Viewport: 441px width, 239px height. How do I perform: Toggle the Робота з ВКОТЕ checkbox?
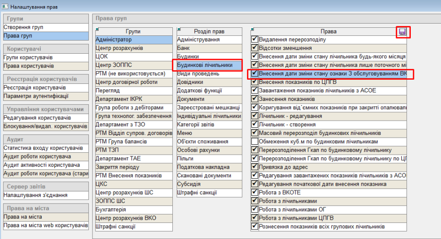click(255, 192)
